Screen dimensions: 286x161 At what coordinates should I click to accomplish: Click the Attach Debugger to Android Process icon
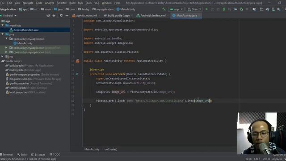point(241,9)
